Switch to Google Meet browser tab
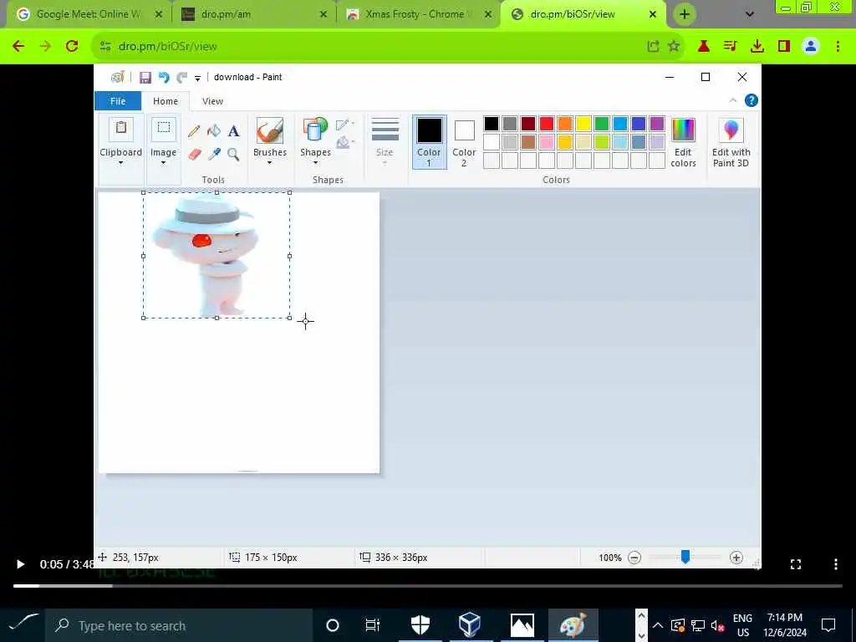 coord(87,14)
